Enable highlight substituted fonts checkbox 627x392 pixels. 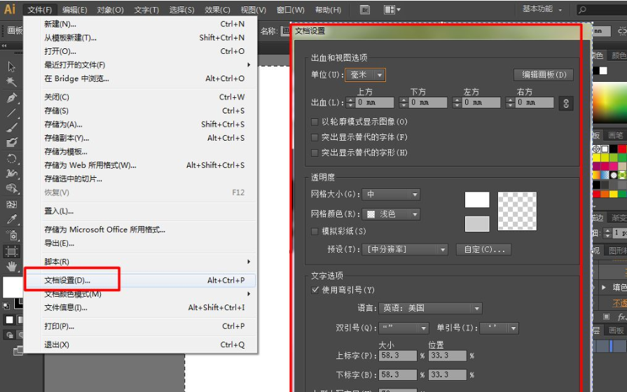click(315, 137)
